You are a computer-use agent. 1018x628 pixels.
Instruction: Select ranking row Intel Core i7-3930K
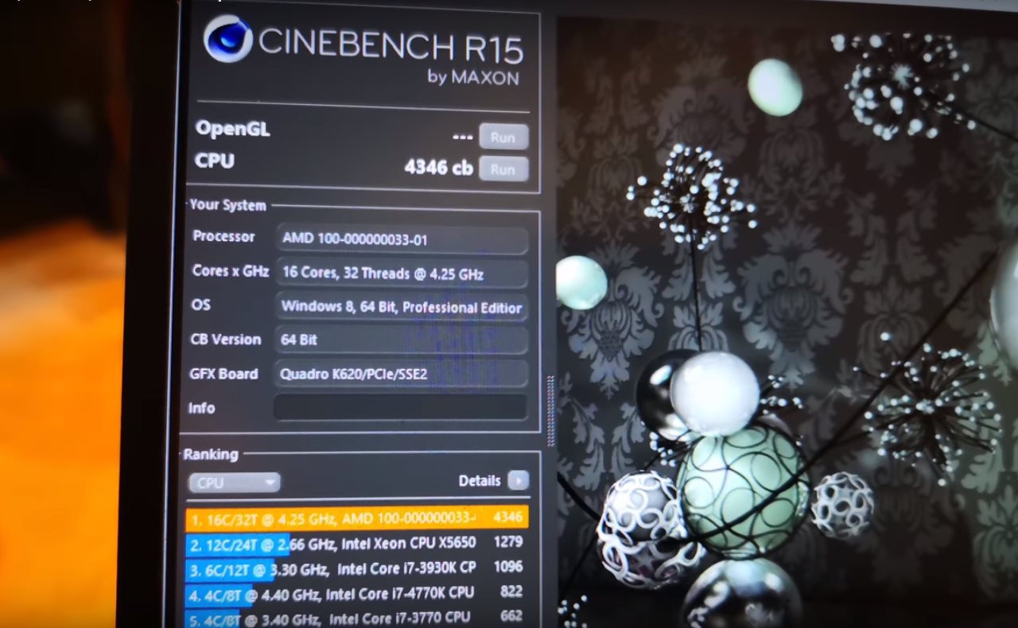point(357,568)
